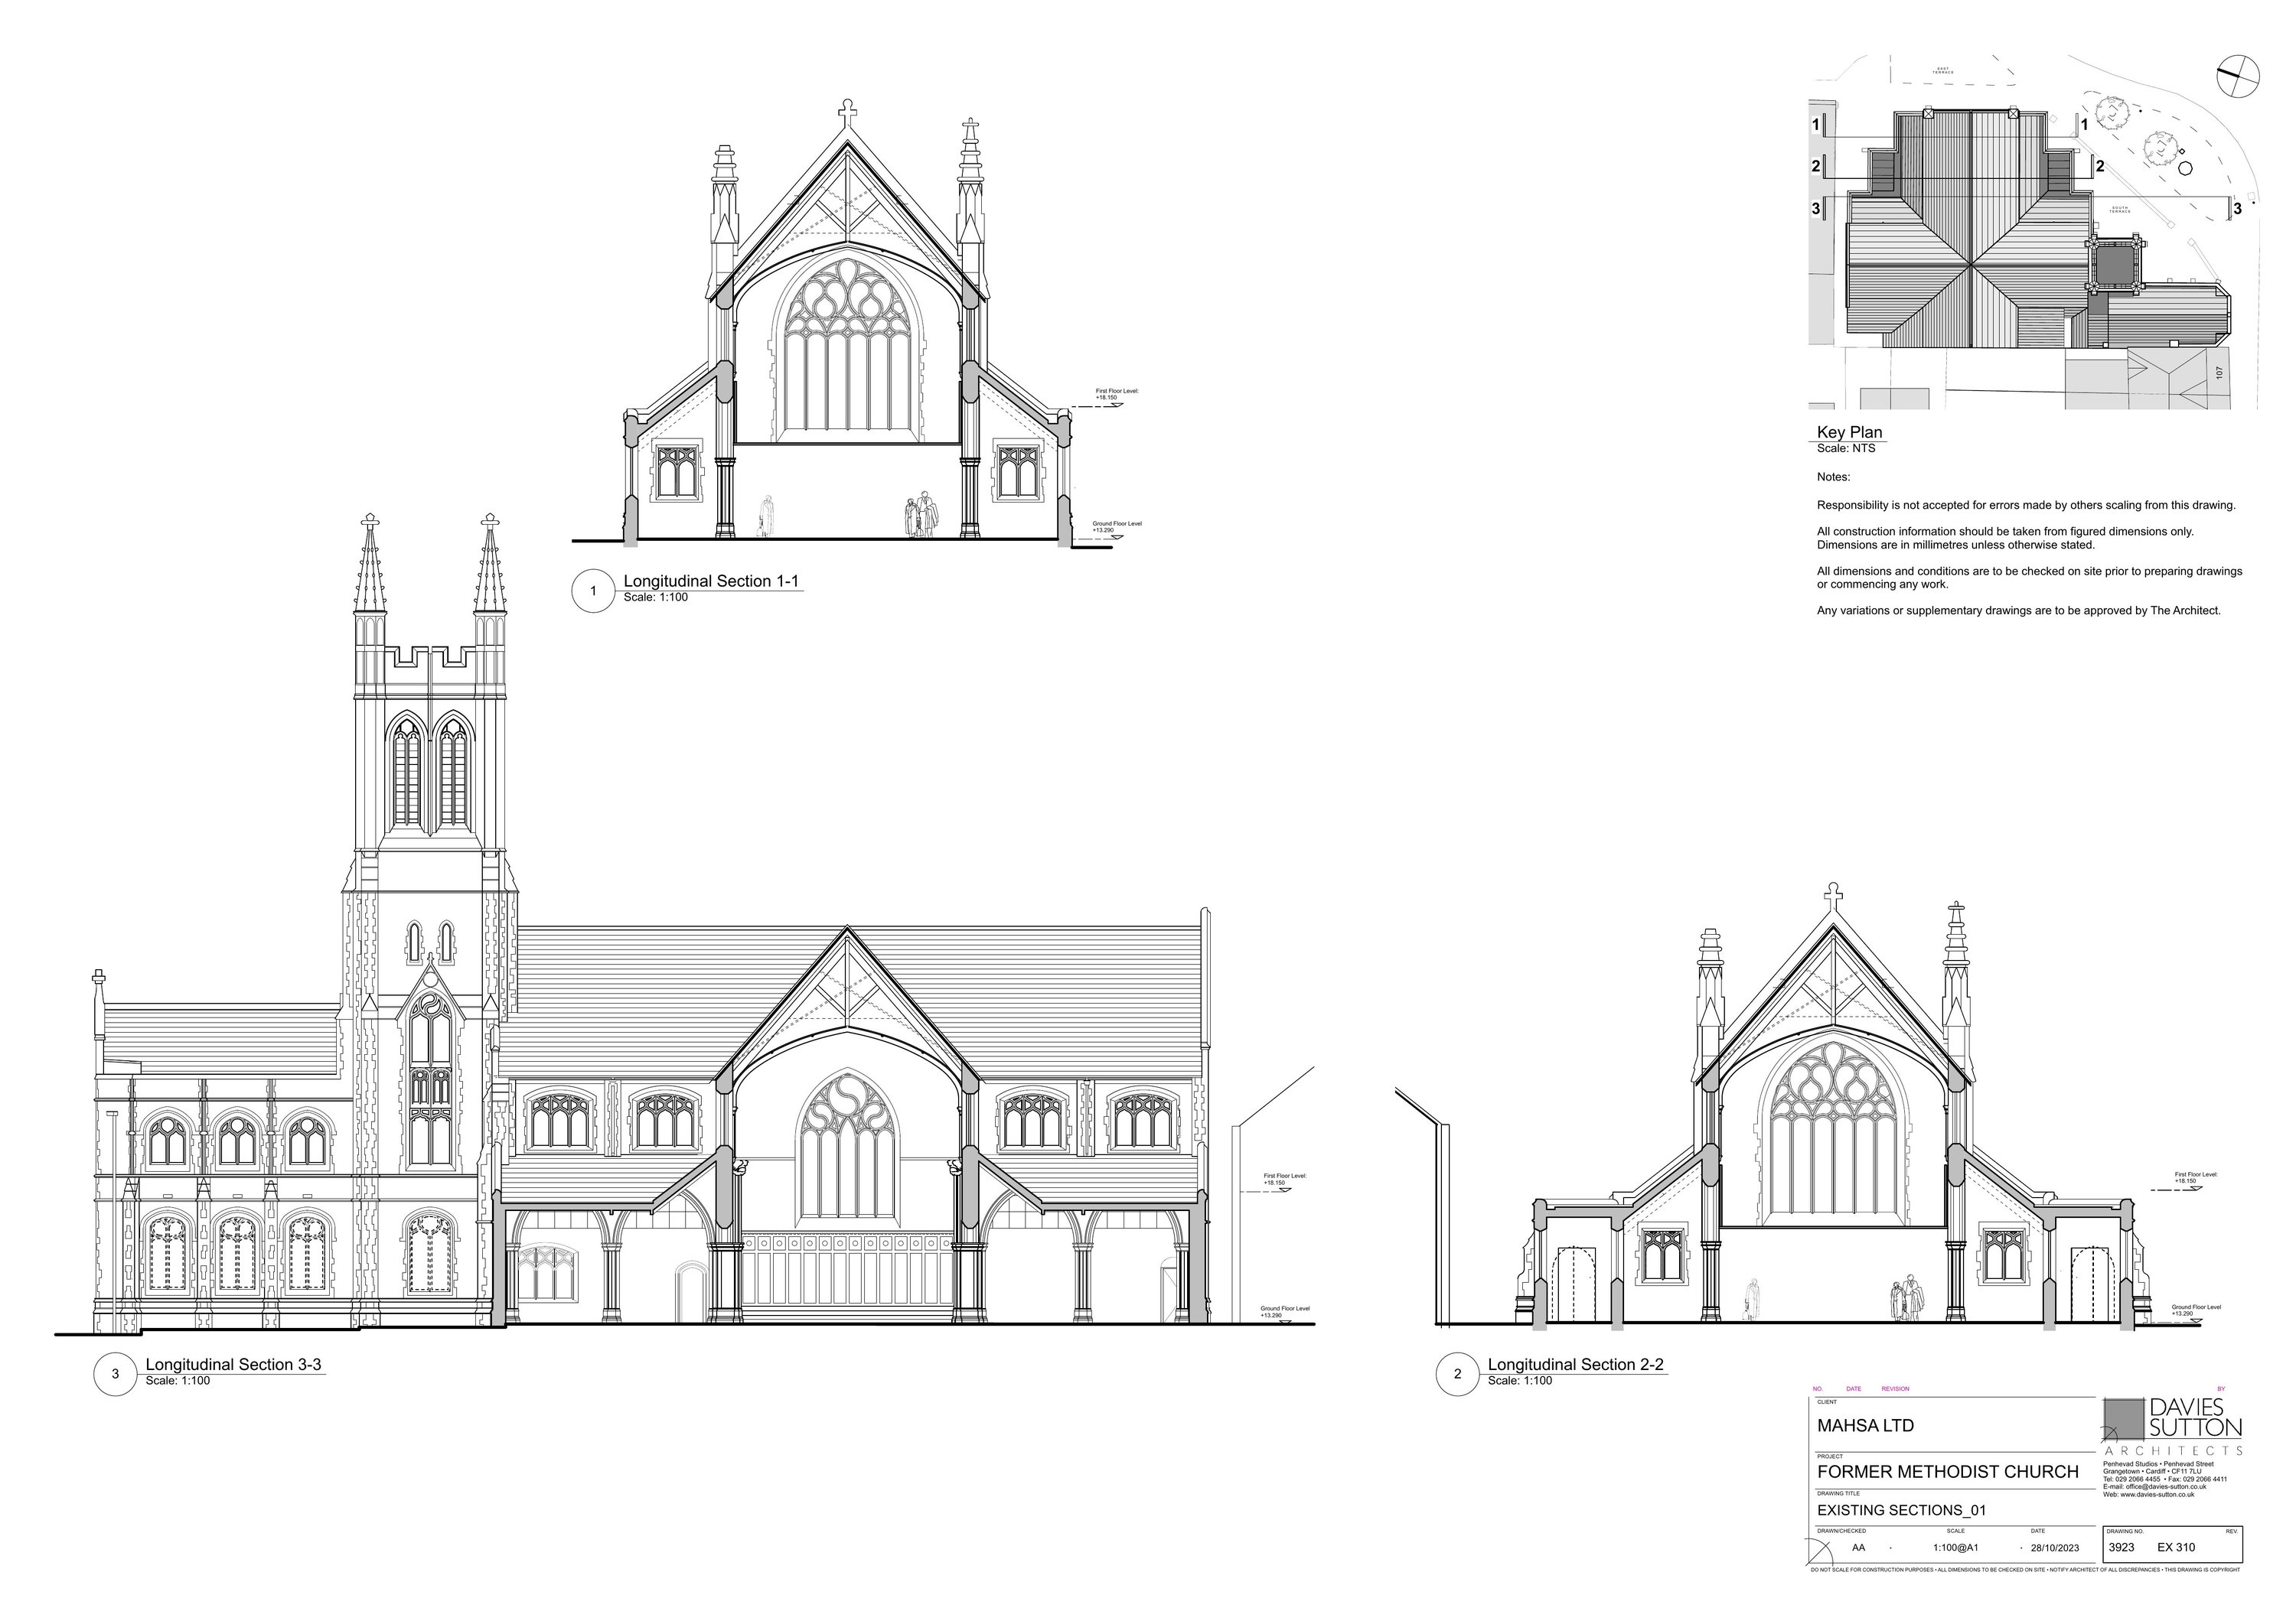Viewport: 2296px width, 1621px height.
Task: Click the section 1 circle marker
Action: [x=593, y=591]
